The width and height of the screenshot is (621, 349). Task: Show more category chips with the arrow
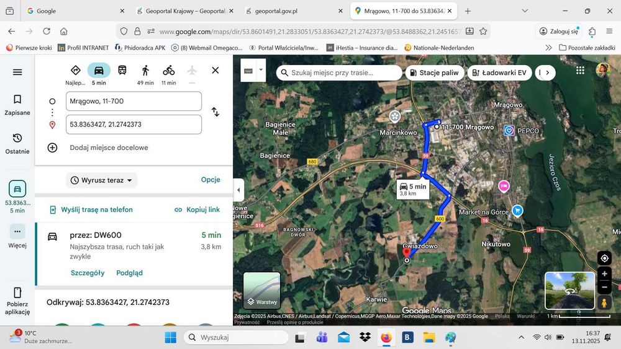[x=547, y=73]
